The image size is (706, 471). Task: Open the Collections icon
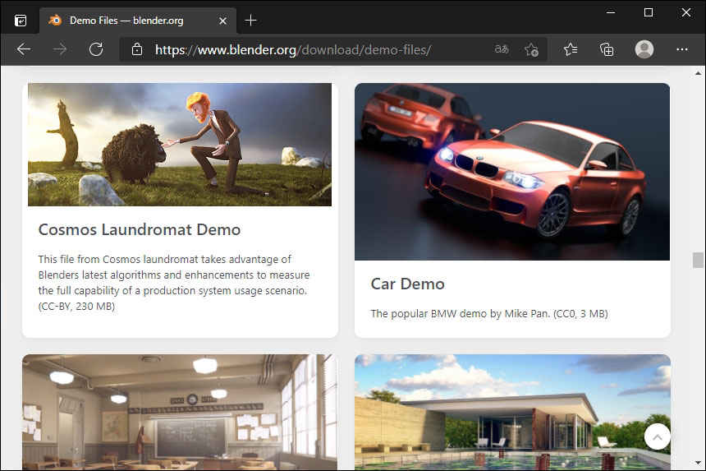pos(607,49)
